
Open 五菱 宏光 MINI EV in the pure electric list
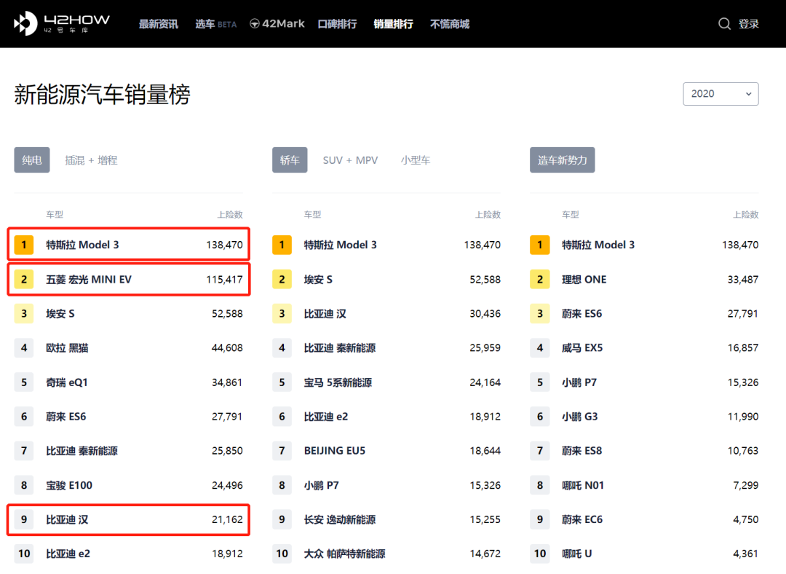[89, 280]
